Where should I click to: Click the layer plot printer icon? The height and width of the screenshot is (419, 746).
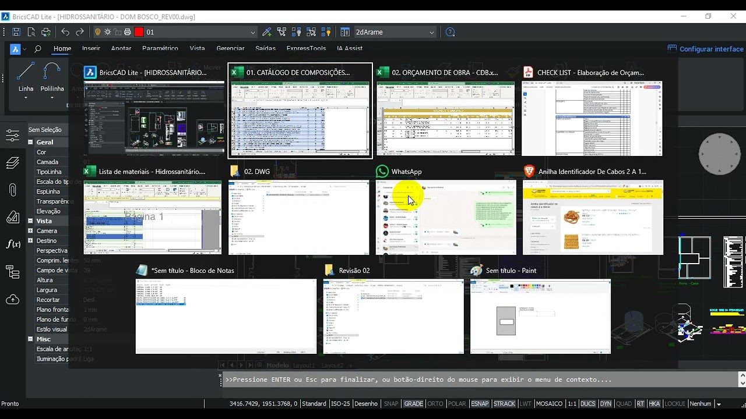[x=128, y=32]
